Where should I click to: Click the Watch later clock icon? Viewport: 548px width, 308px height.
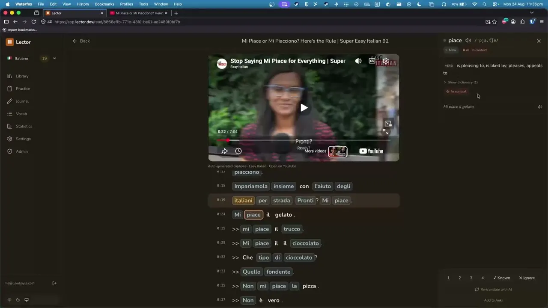pos(238,151)
